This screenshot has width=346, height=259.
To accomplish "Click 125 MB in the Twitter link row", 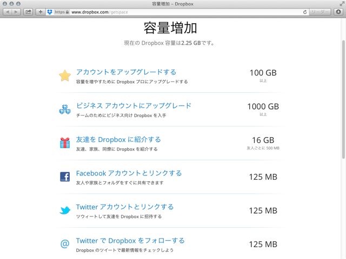I will 263,211.
